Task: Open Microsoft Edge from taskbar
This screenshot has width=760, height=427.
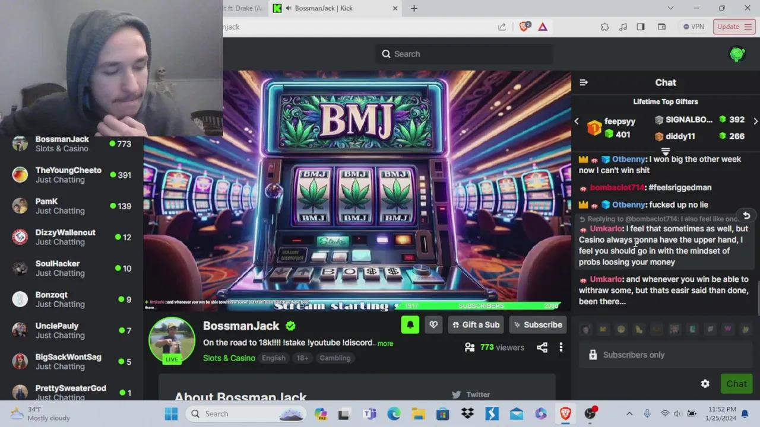Action: (x=394, y=413)
